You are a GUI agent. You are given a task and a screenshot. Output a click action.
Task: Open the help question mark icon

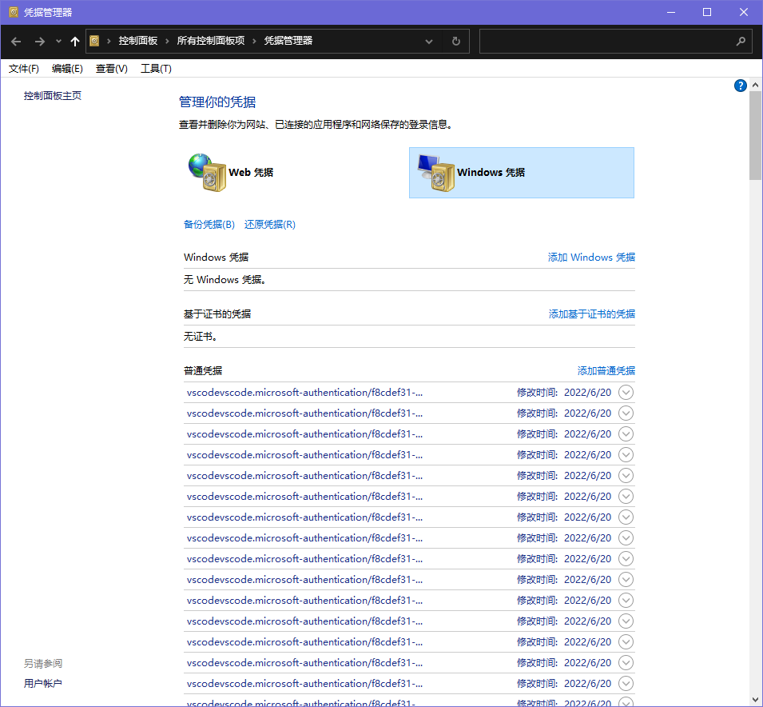740,86
